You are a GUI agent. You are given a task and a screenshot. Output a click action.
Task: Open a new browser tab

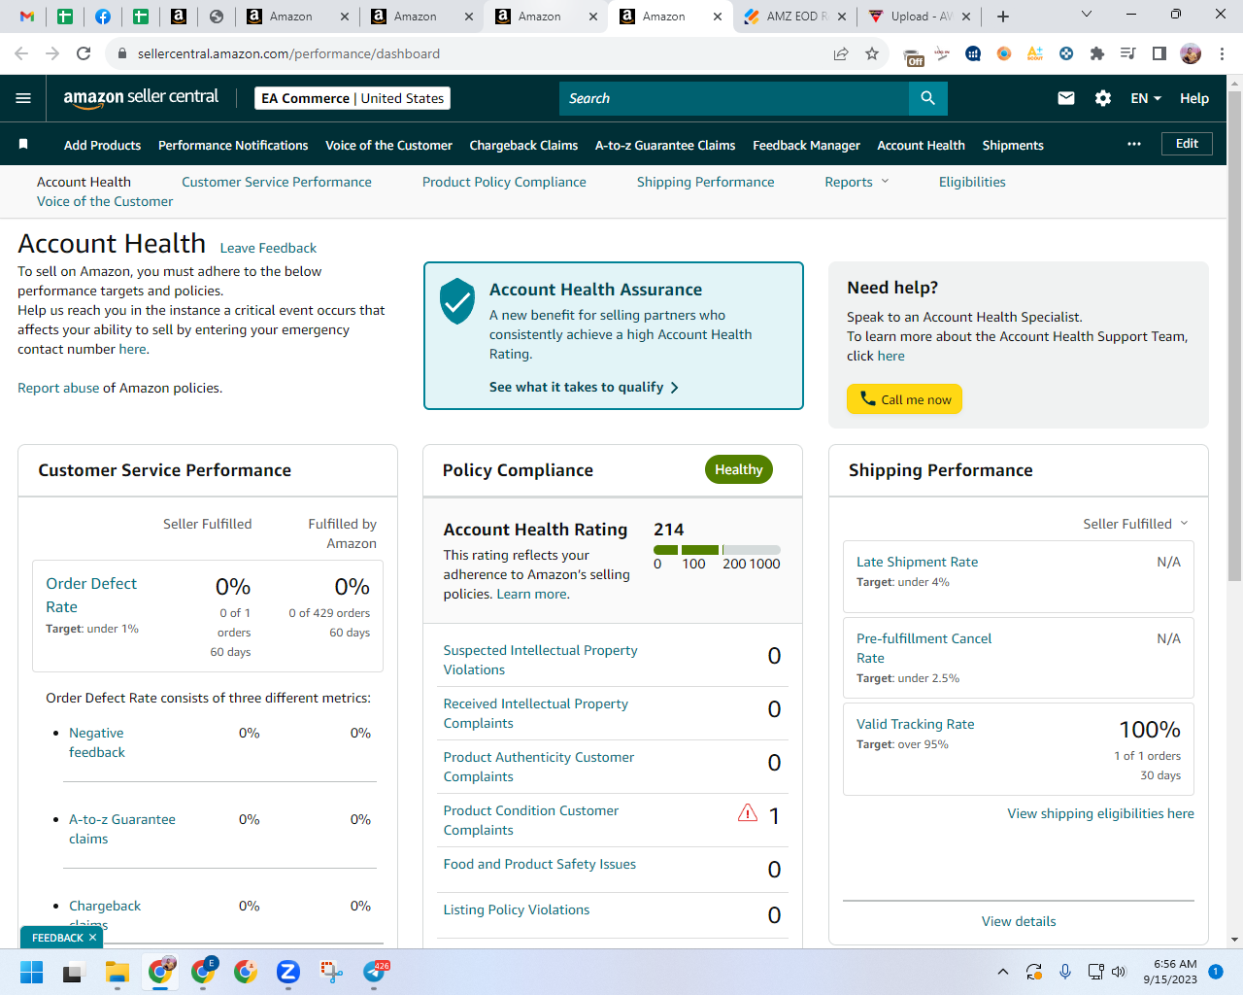click(x=1003, y=17)
